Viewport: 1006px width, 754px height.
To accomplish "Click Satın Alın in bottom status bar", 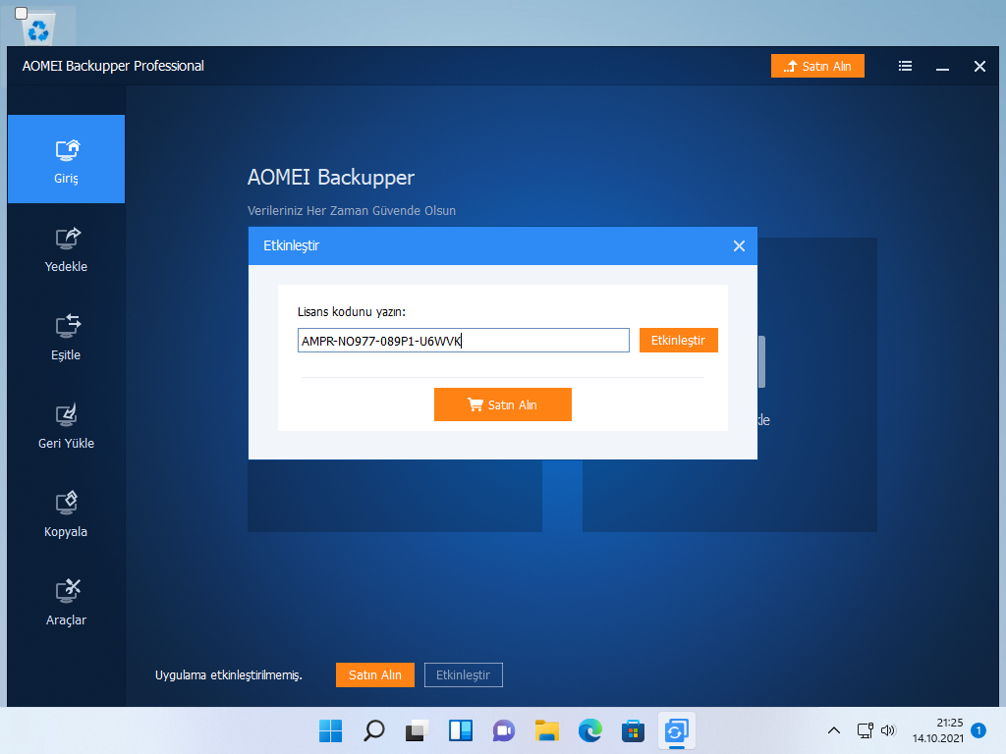I will click(x=374, y=675).
